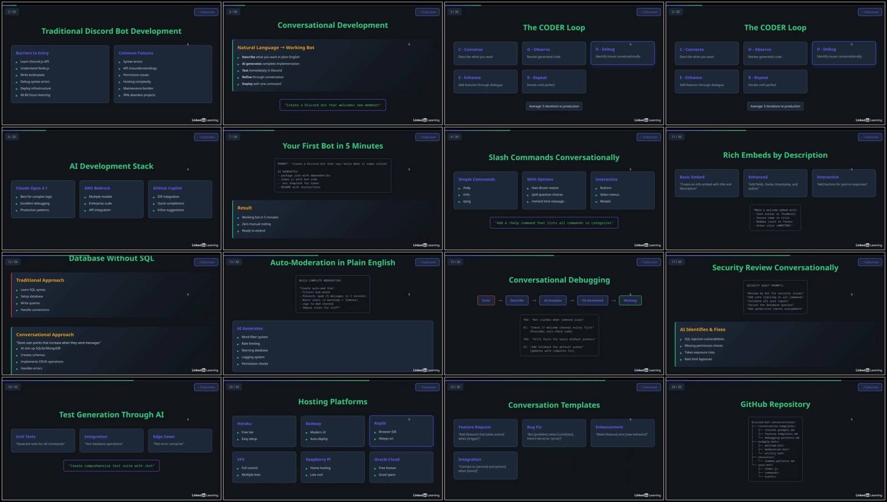Select the Unit Tests card

click(x=43, y=440)
